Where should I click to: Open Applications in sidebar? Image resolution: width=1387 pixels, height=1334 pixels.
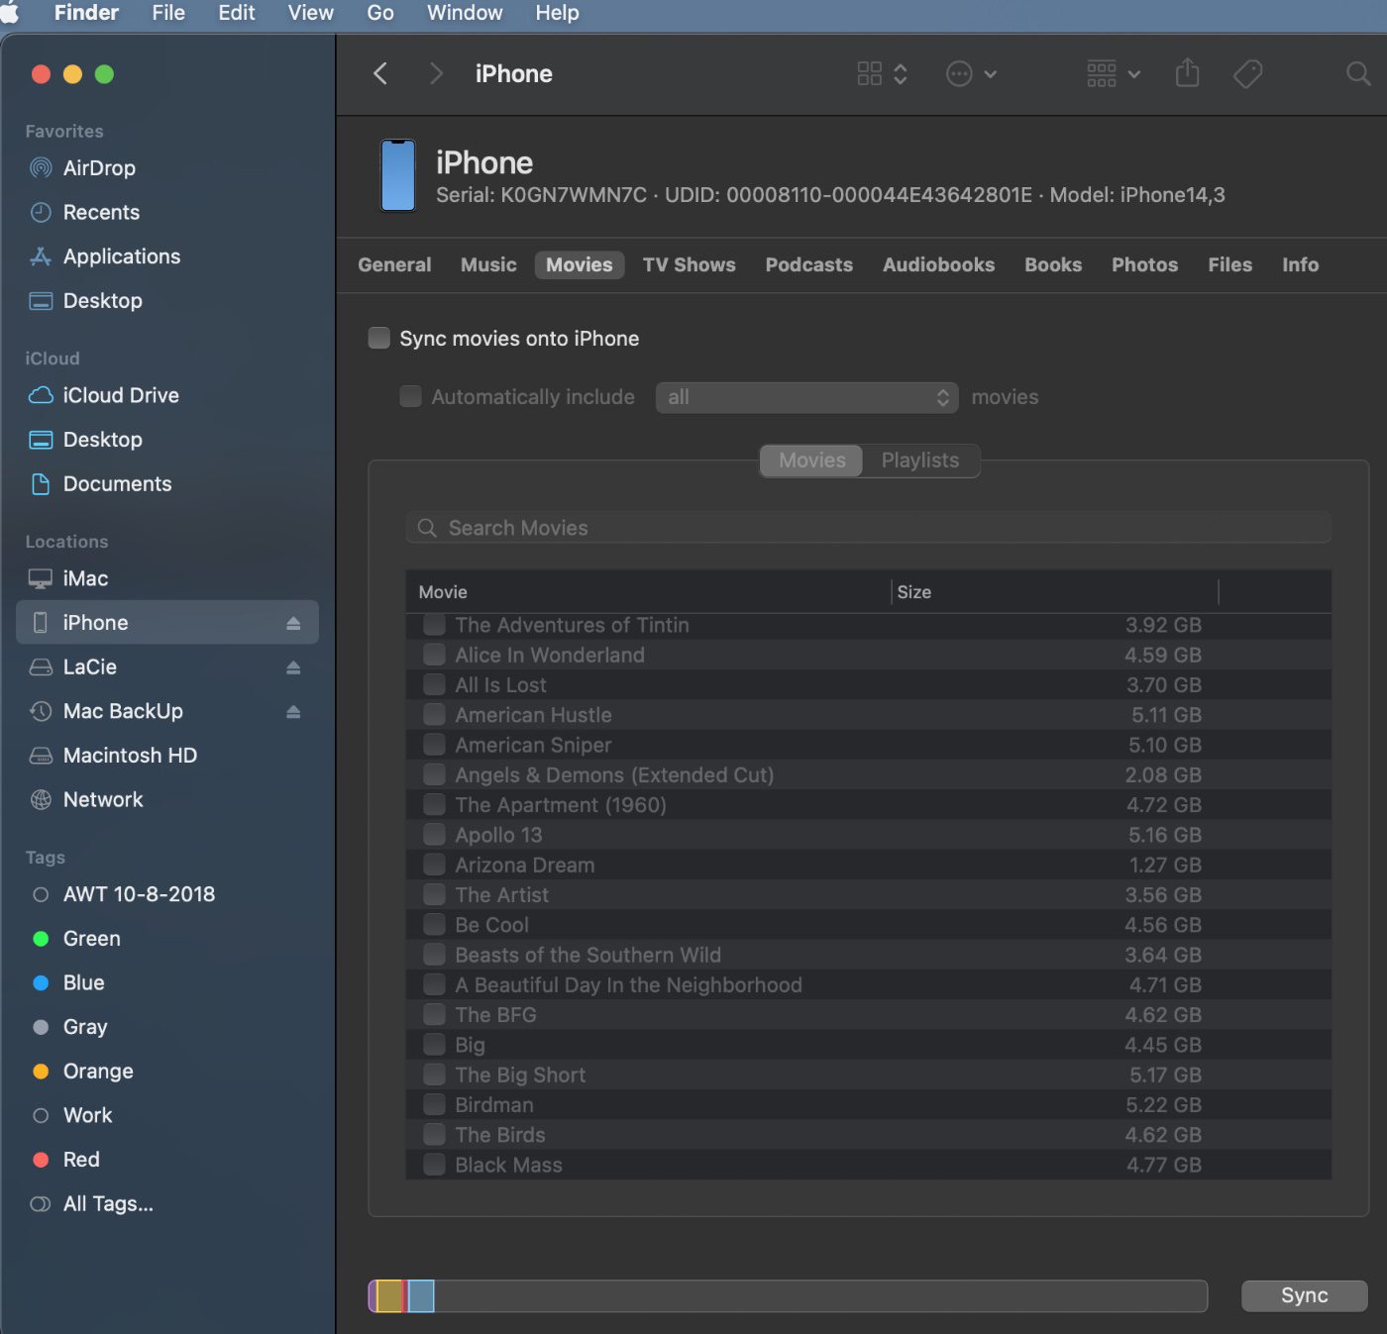121,257
